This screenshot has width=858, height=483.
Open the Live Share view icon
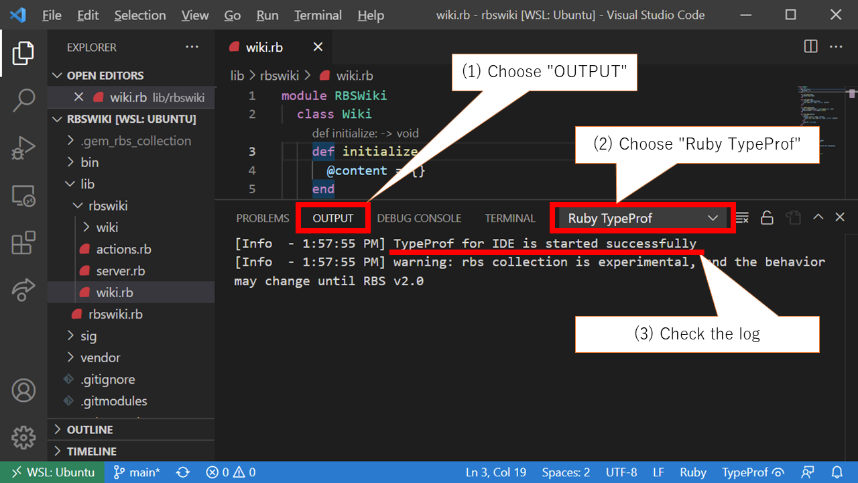[x=23, y=290]
